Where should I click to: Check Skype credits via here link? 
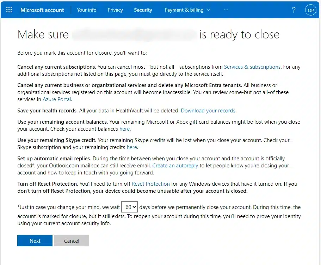(132, 147)
